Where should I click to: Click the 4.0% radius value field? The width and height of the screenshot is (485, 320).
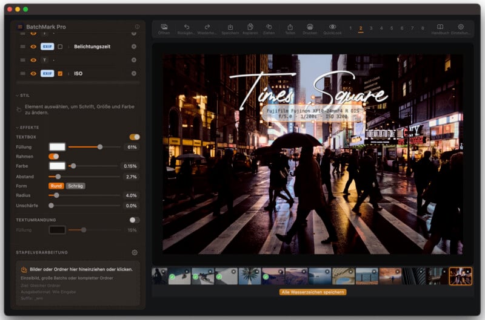click(x=131, y=195)
